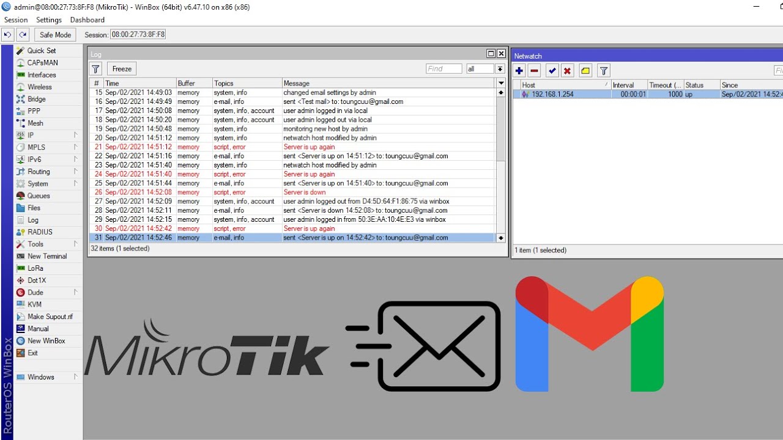Viewport: 783px width, 440px height.
Task: Expand the IPv6 submenu
Action: [x=48, y=159]
